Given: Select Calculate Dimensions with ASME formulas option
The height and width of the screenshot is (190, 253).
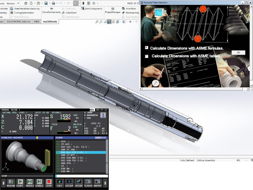Looking at the screenshot, I should pyautogui.click(x=147, y=48).
